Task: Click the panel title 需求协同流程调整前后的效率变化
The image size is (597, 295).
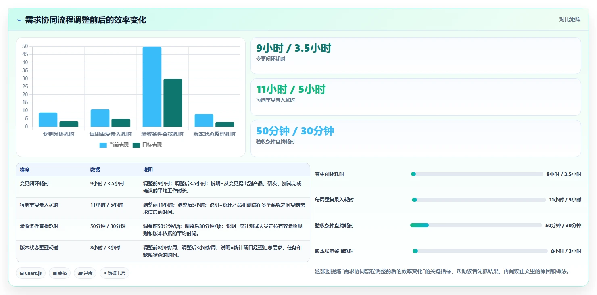Action: [x=86, y=20]
